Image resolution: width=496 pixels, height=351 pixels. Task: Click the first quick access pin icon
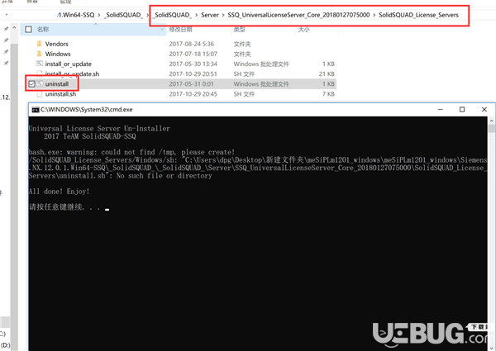6,29
